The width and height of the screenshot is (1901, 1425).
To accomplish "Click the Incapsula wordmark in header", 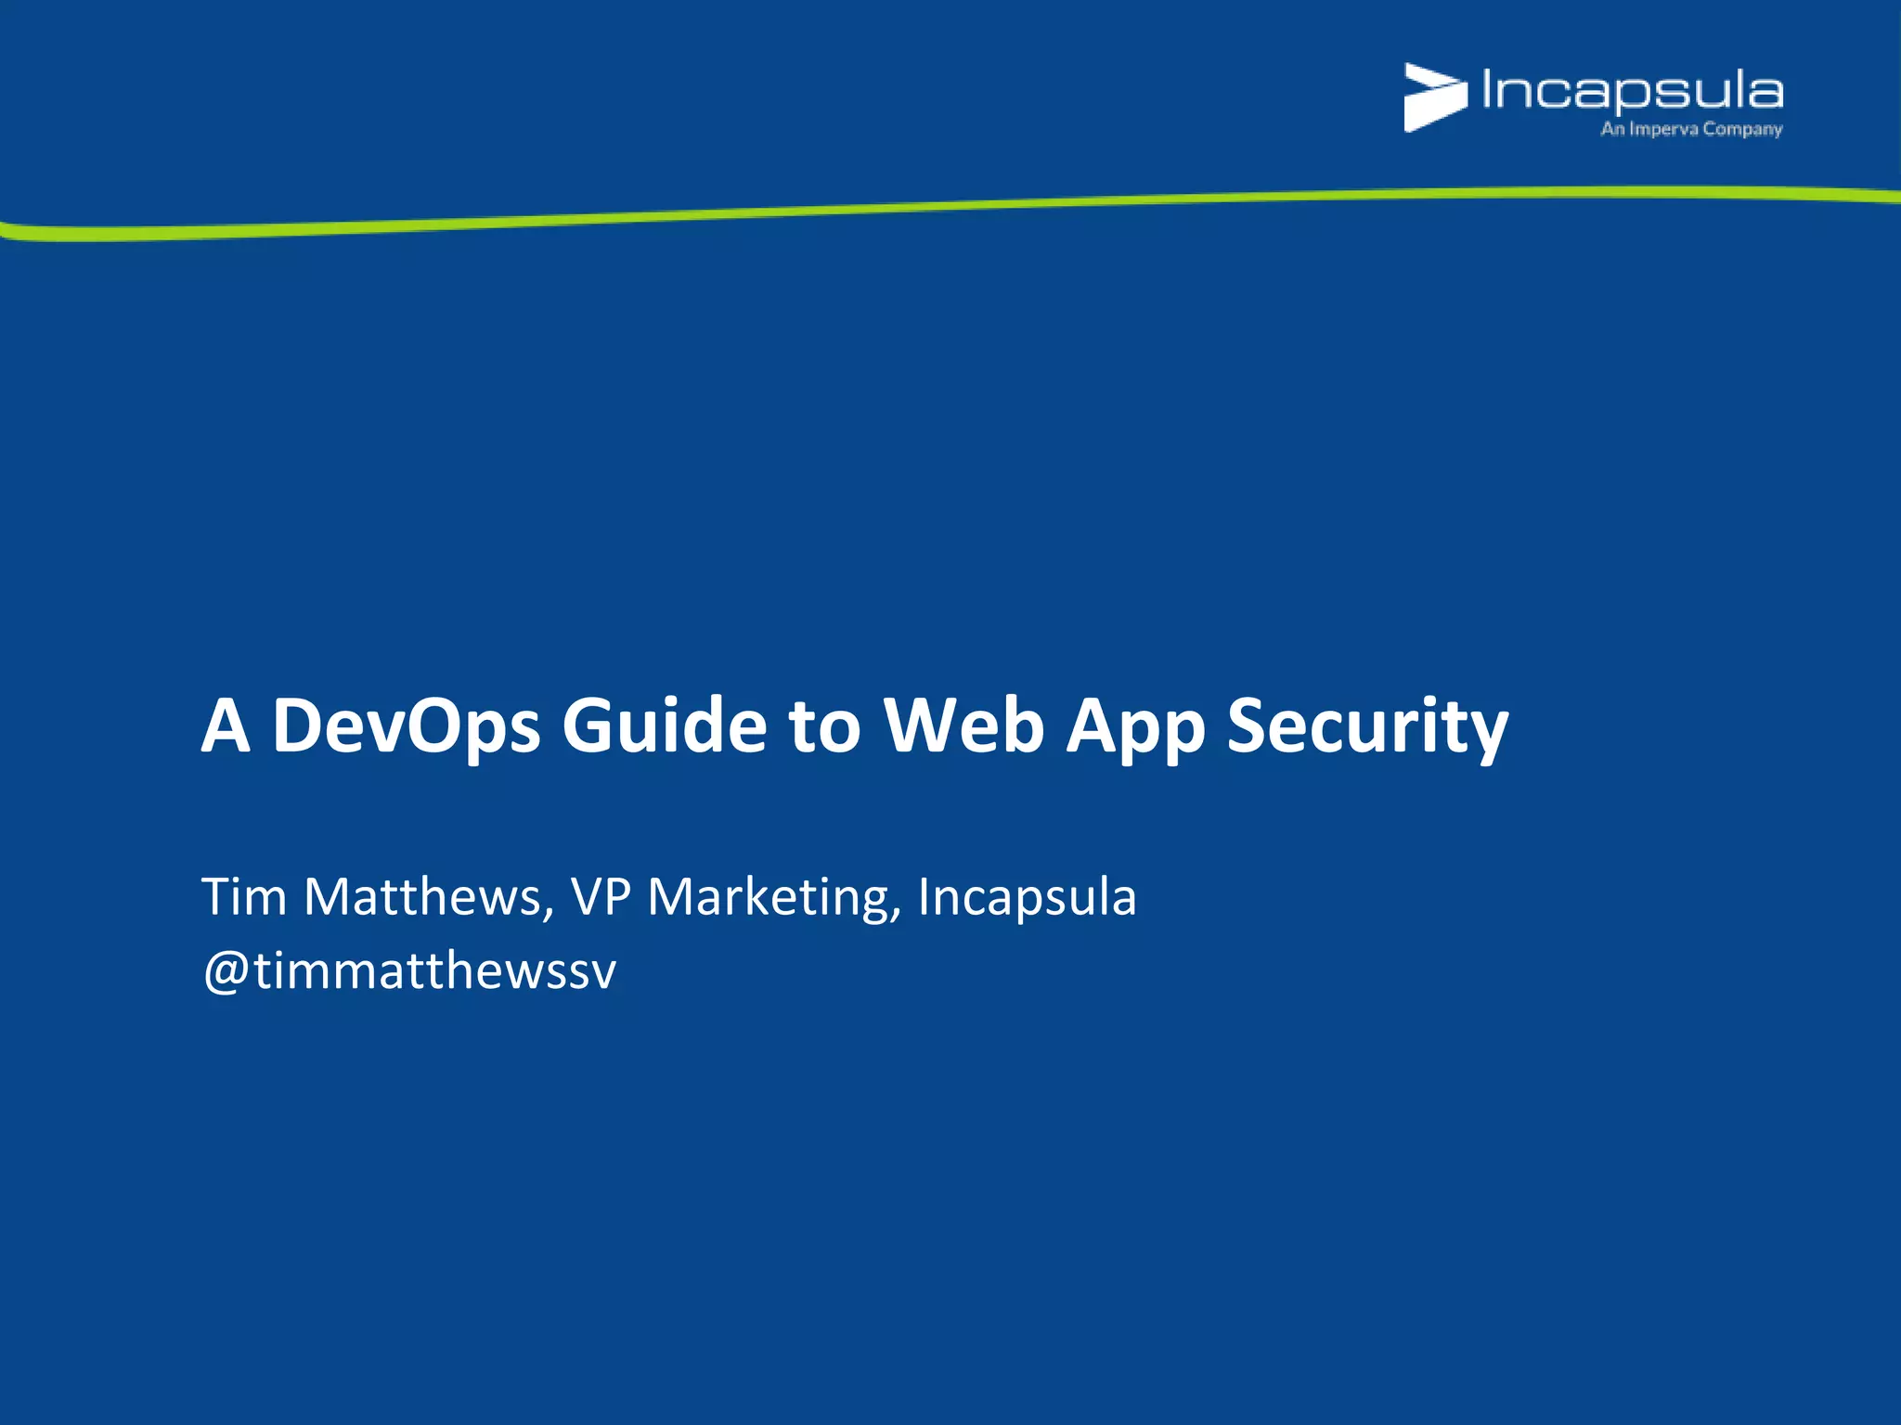I will [1632, 92].
